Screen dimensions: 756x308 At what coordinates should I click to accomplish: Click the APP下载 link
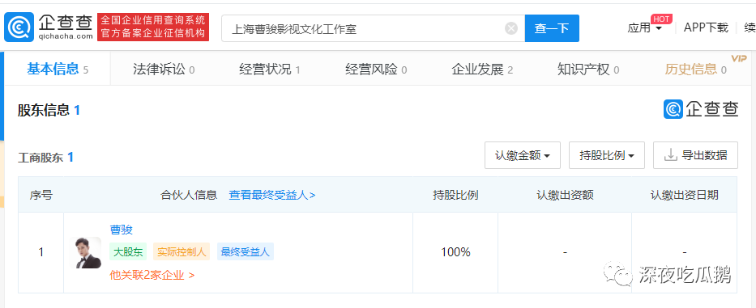pos(706,28)
